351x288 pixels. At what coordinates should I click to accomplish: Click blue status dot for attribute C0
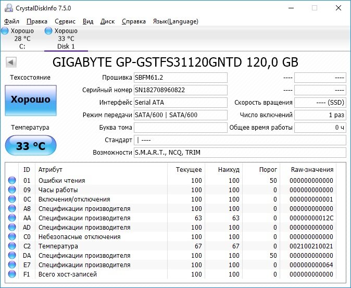[12, 237]
